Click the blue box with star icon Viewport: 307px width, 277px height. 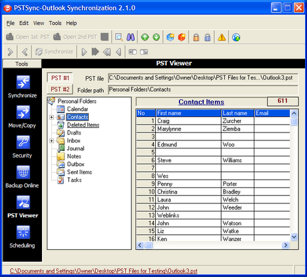170,37
